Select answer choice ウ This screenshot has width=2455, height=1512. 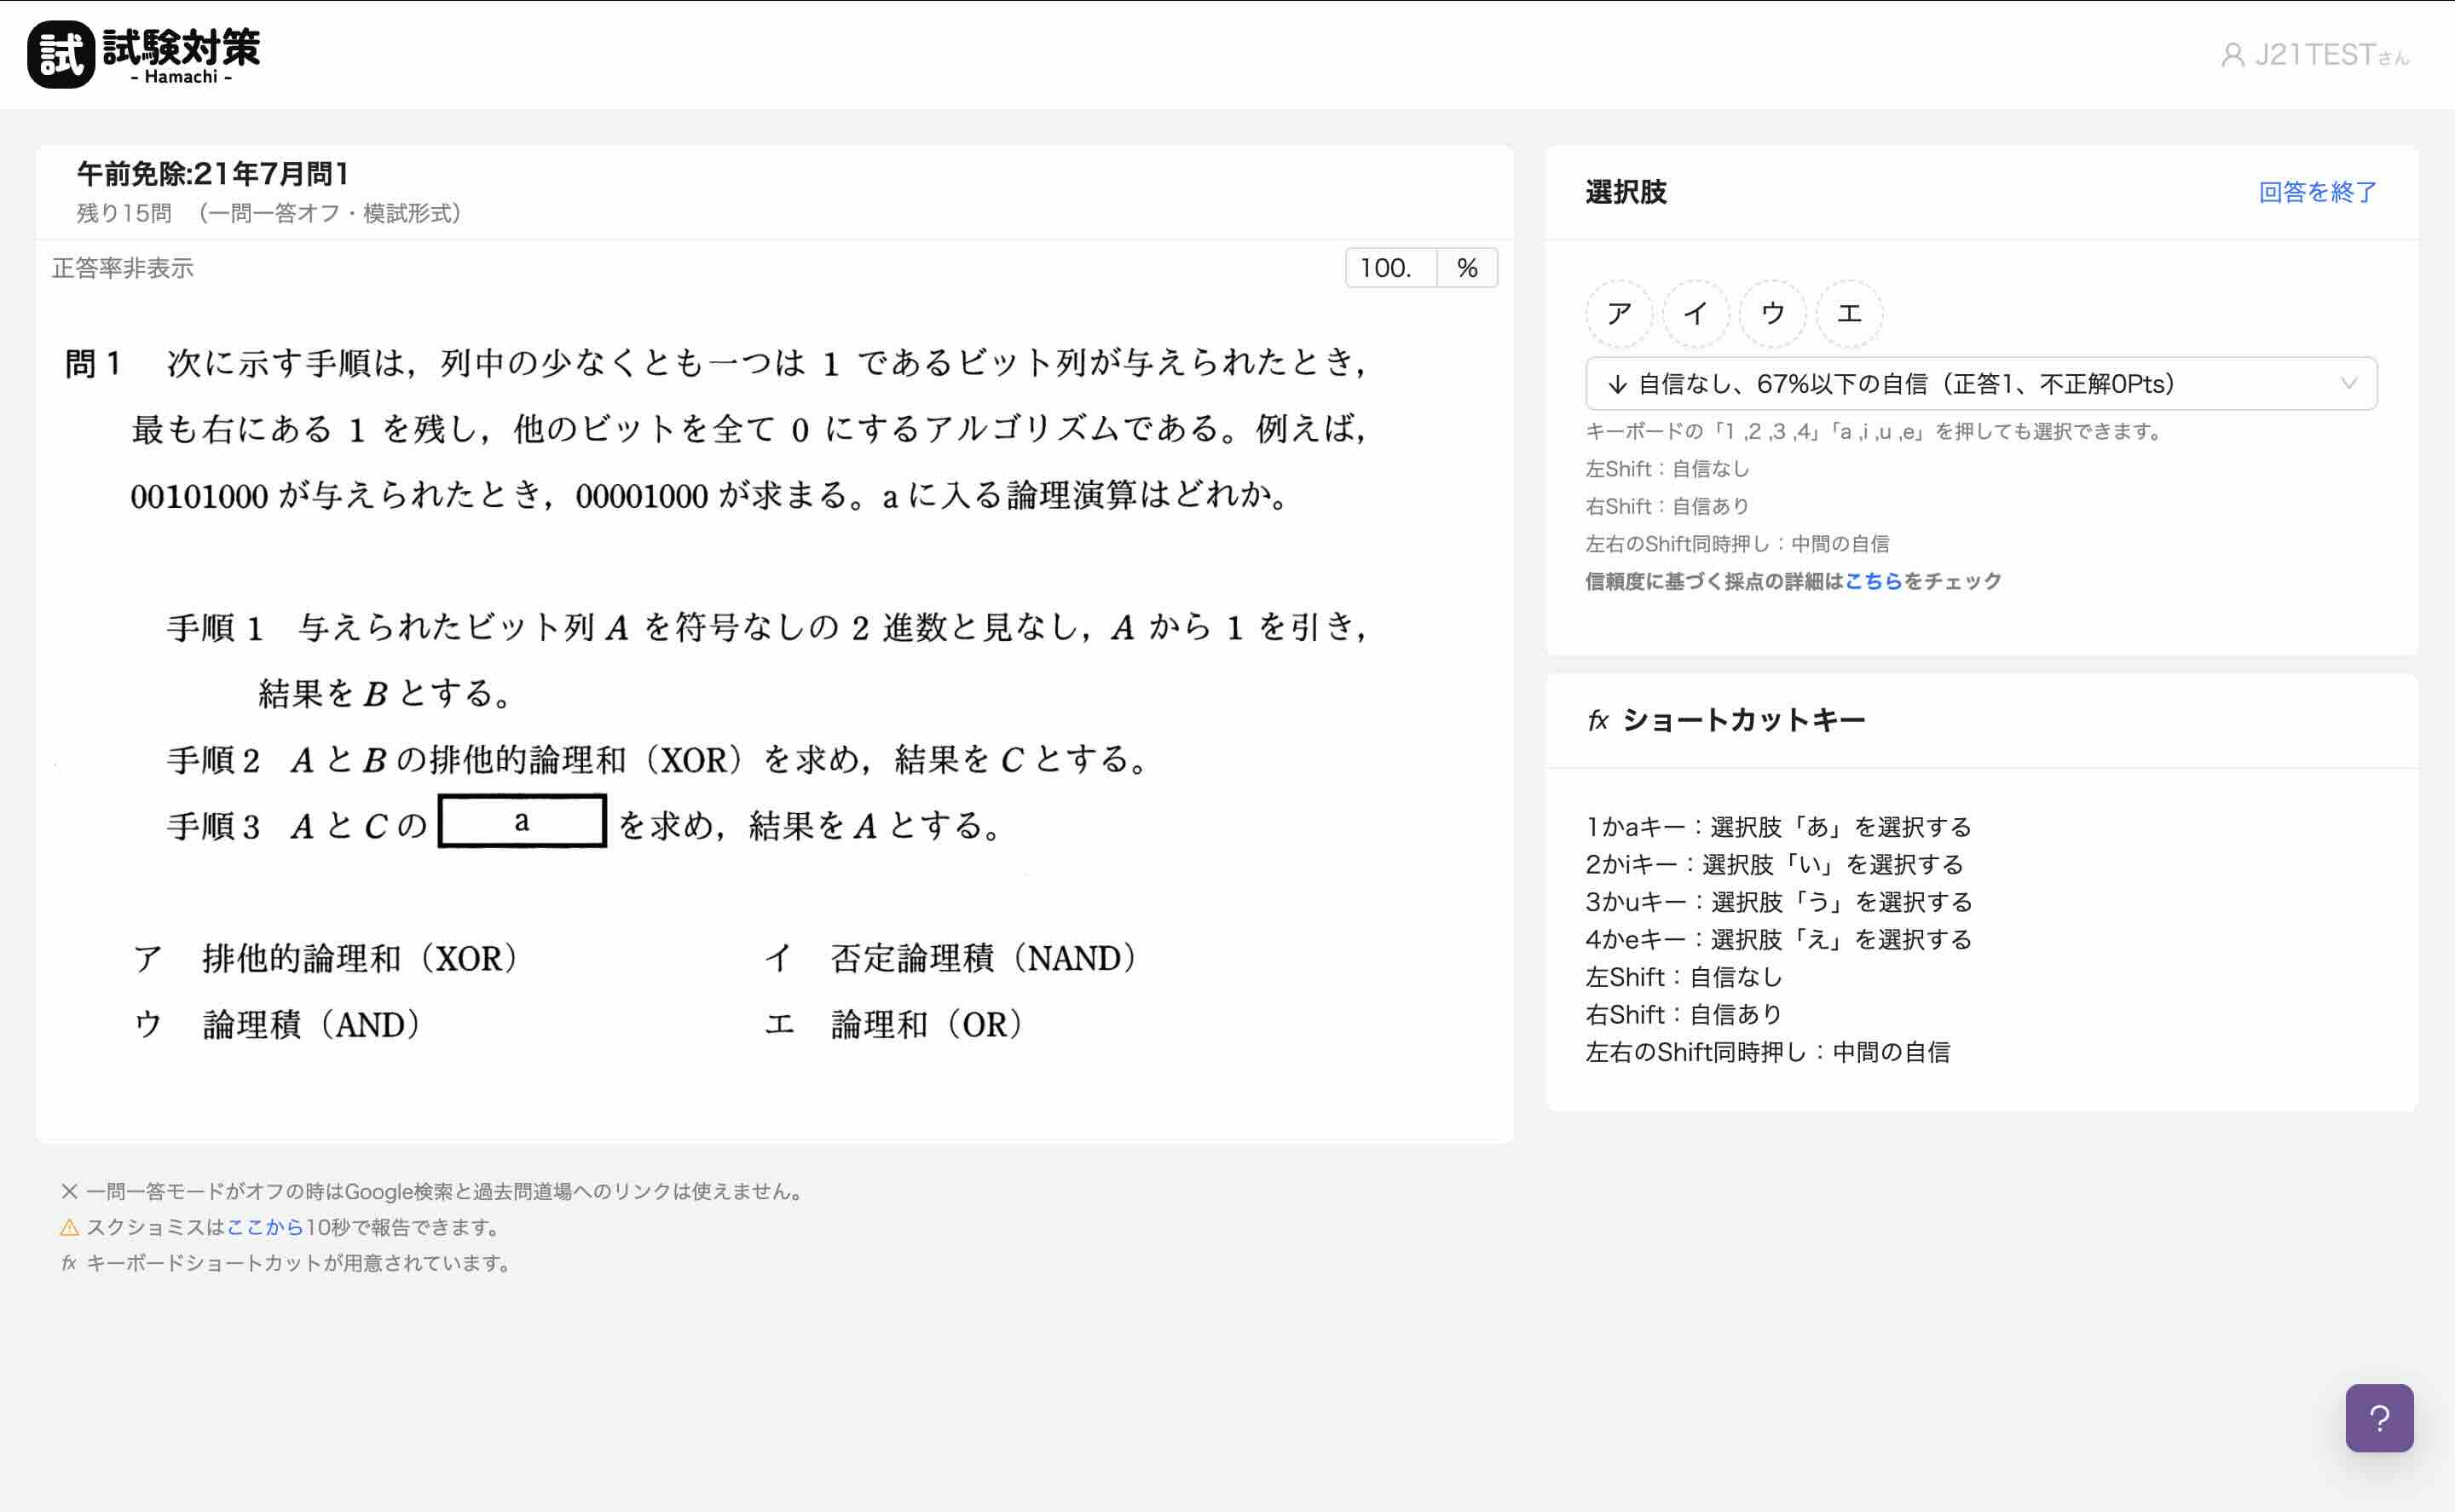tap(1773, 313)
